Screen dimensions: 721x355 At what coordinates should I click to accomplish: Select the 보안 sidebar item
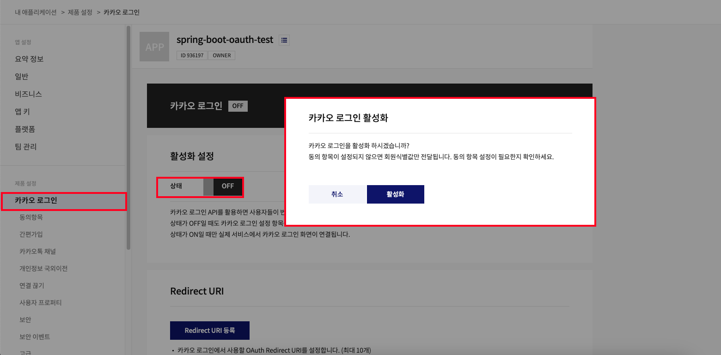tap(25, 319)
